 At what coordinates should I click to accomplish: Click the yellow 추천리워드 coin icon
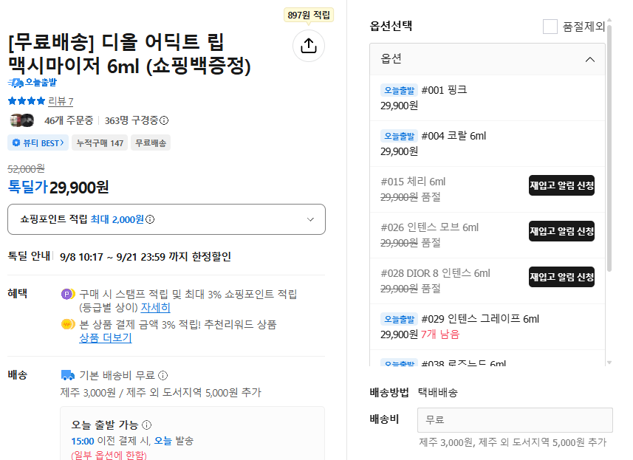68,324
